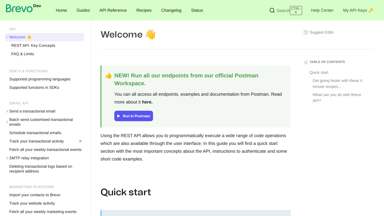Image resolution: width=384 pixels, height=216 pixels.
Task: Open My API Keys with key icon
Action: coord(358,10)
